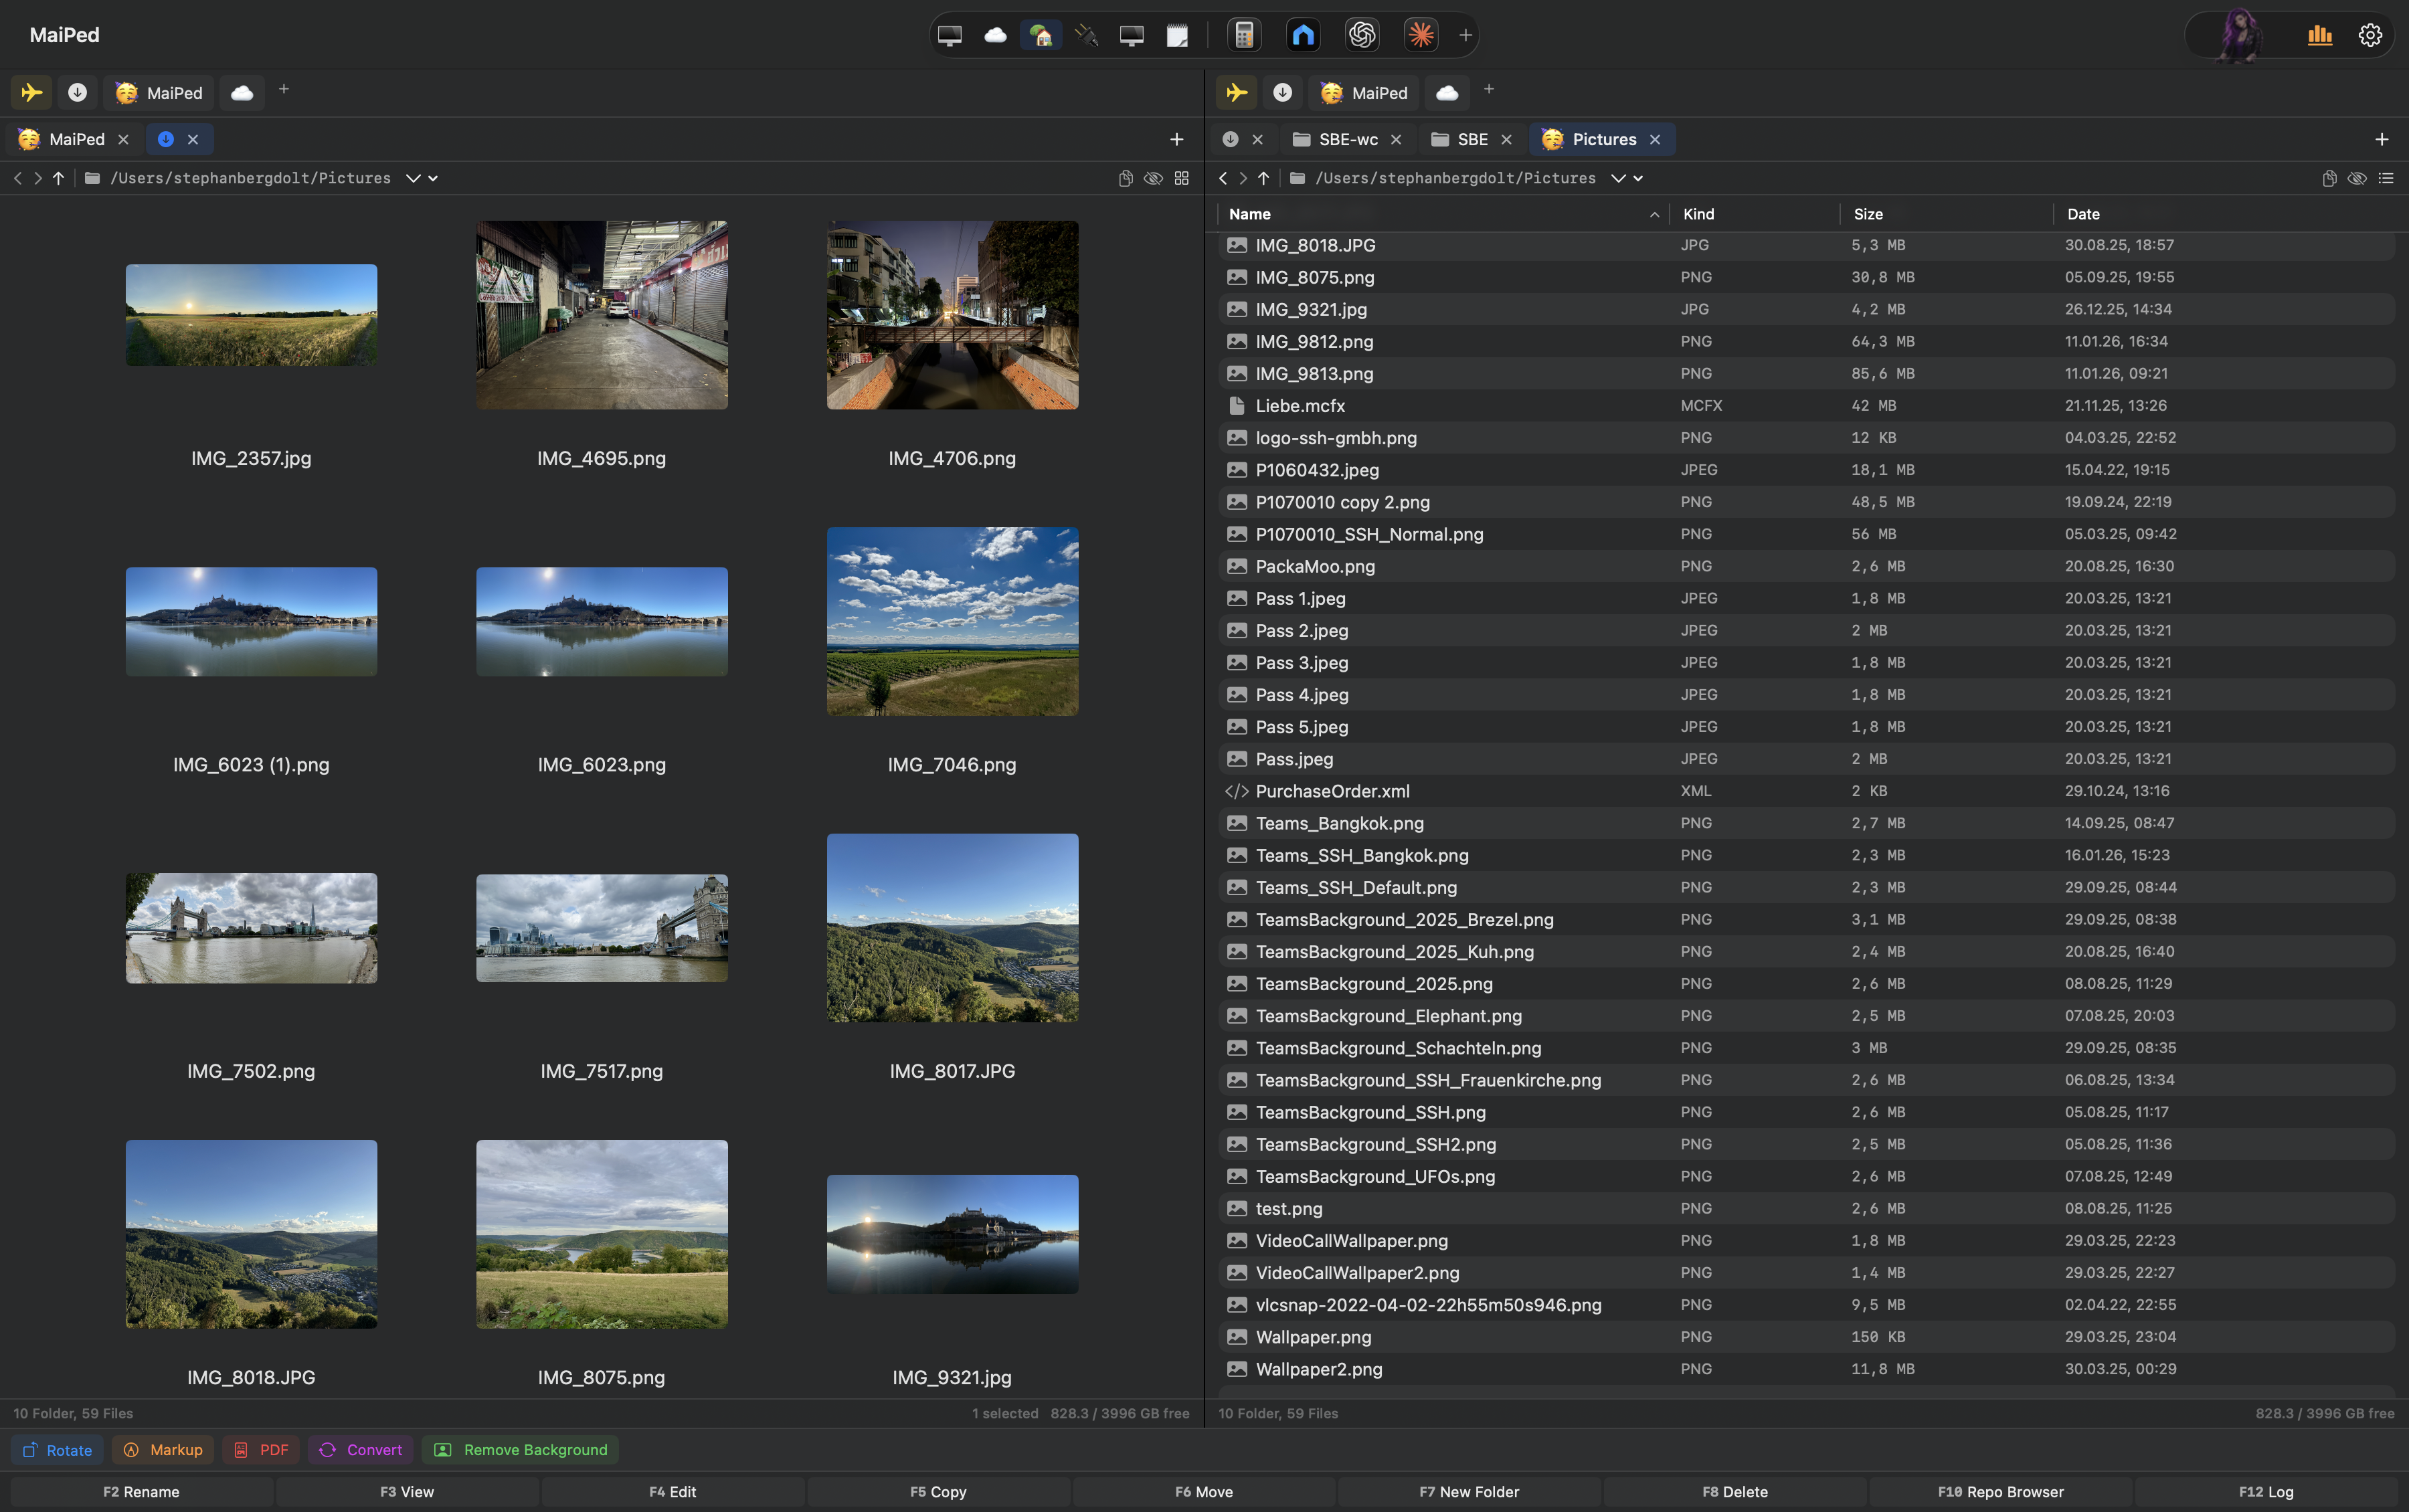
Task: Expand the path dropdown in the left pane
Action: pos(413,178)
